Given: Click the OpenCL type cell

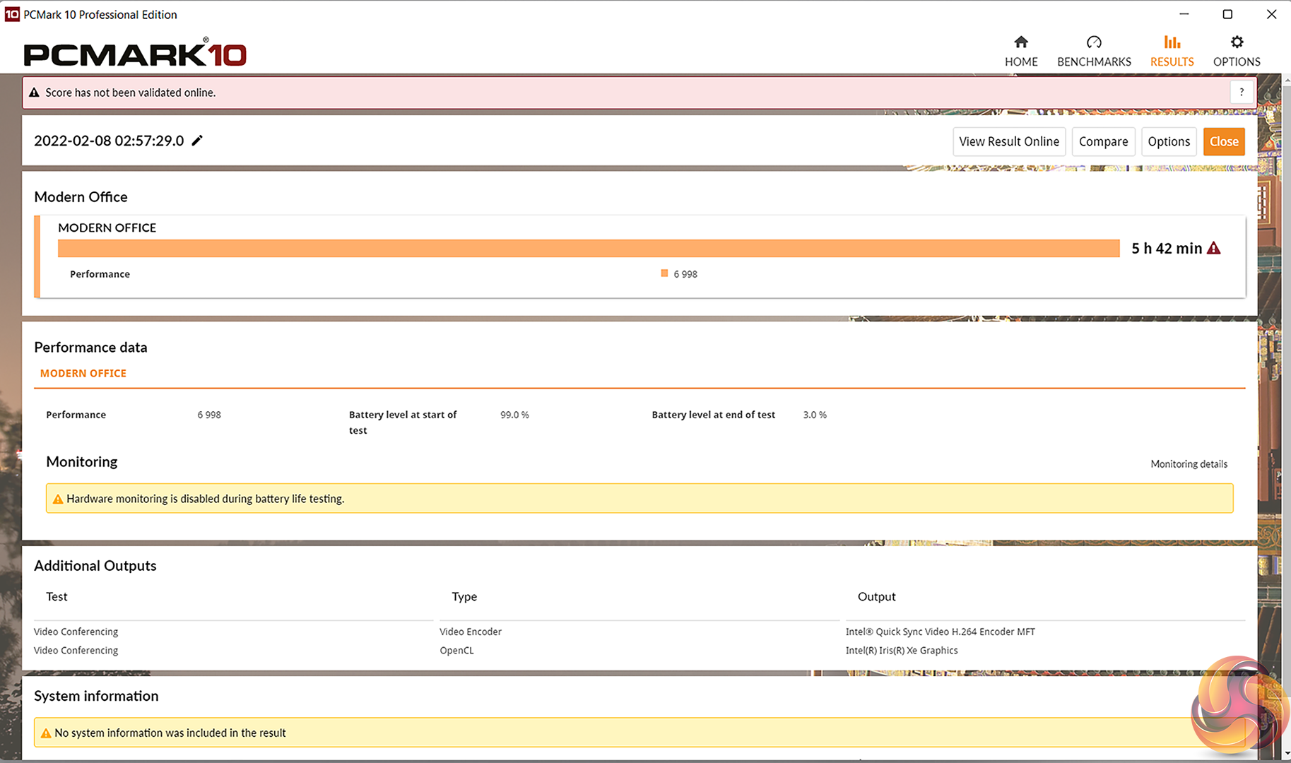Looking at the screenshot, I should click(x=456, y=651).
